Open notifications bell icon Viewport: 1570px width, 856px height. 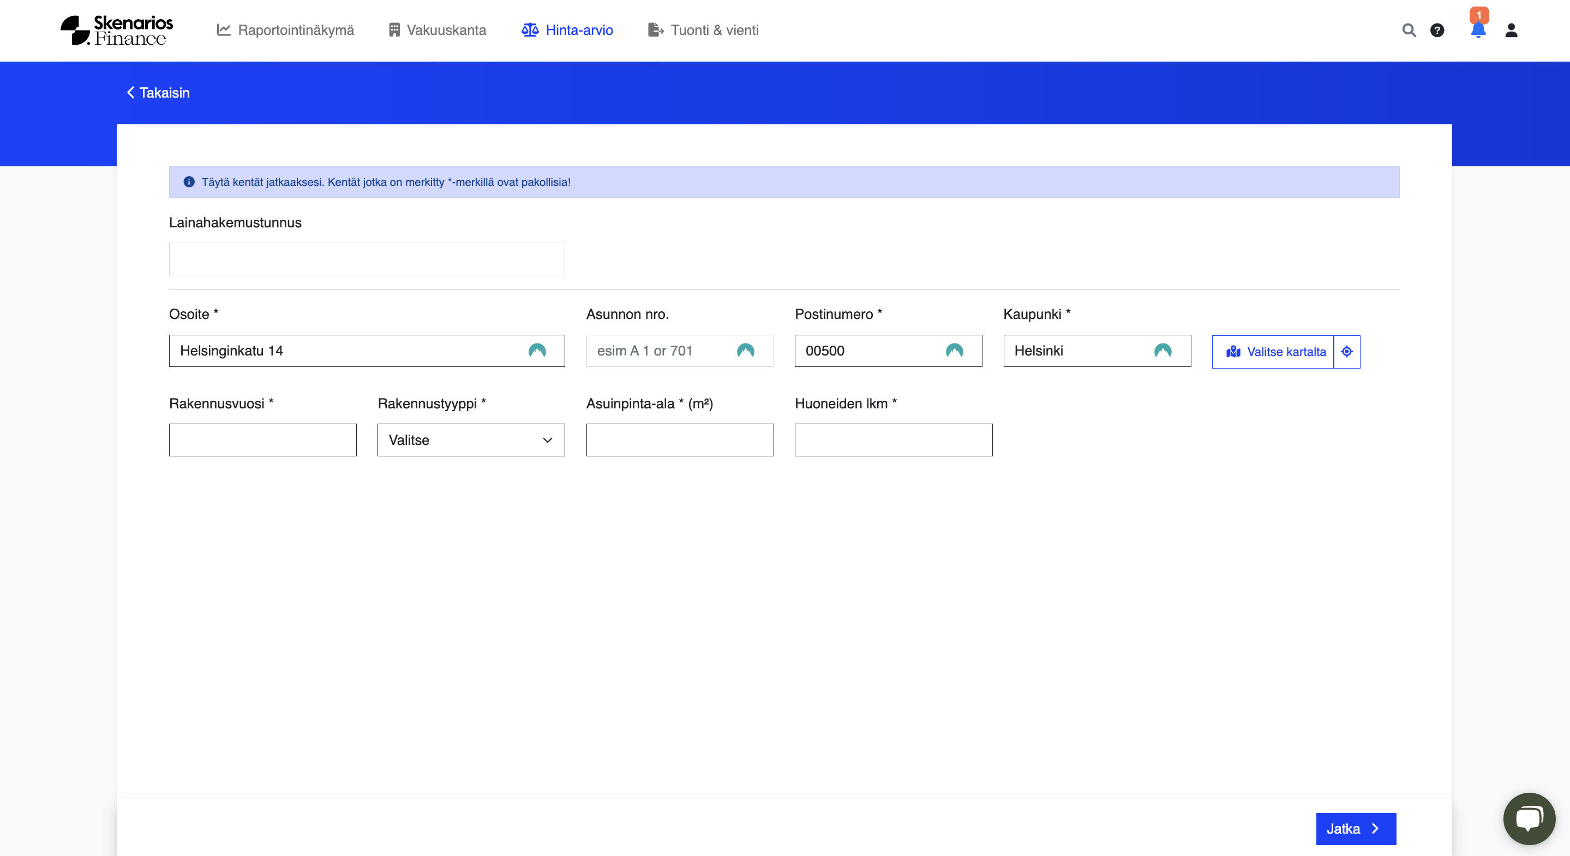[x=1478, y=31]
